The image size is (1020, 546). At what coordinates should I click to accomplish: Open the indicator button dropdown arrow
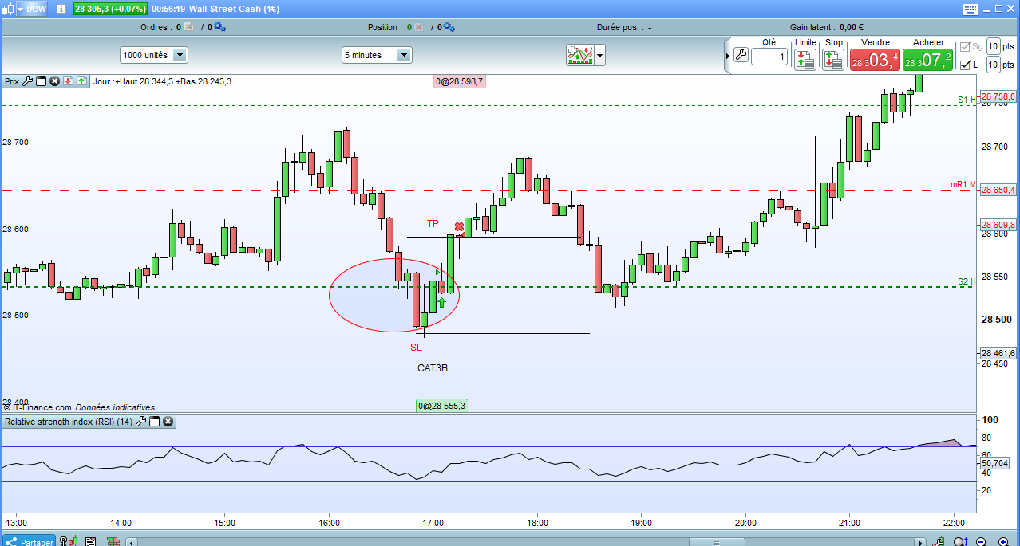[599, 55]
